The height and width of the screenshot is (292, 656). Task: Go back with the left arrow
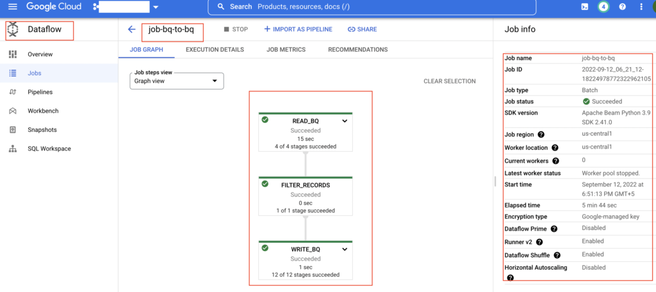pos(132,29)
